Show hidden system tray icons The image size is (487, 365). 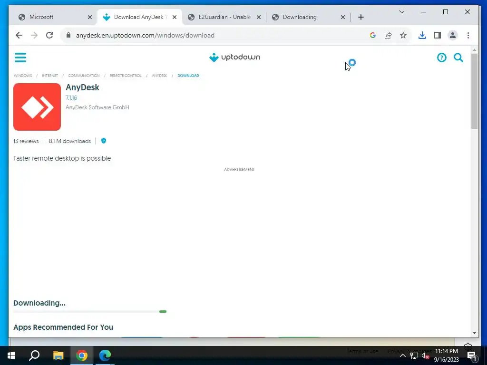(x=402, y=355)
